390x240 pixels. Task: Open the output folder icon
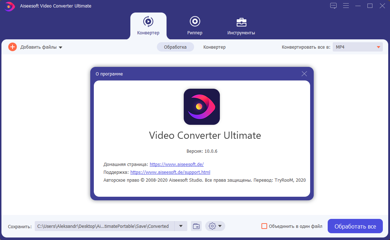click(x=196, y=226)
